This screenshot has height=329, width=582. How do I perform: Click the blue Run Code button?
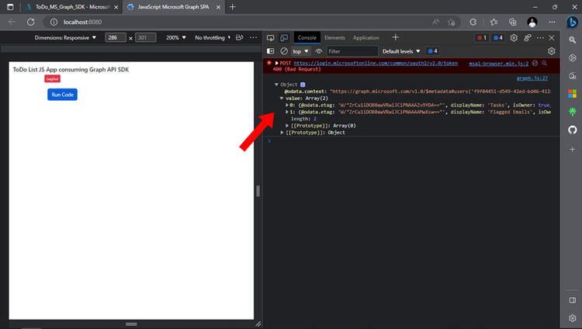point(62,95)
